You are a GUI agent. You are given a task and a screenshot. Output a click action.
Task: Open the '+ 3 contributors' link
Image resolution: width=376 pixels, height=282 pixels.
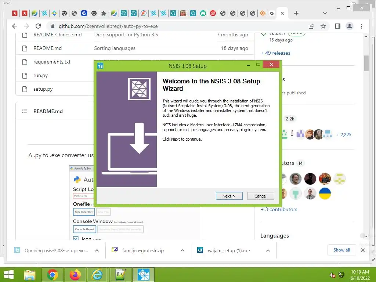279,209
